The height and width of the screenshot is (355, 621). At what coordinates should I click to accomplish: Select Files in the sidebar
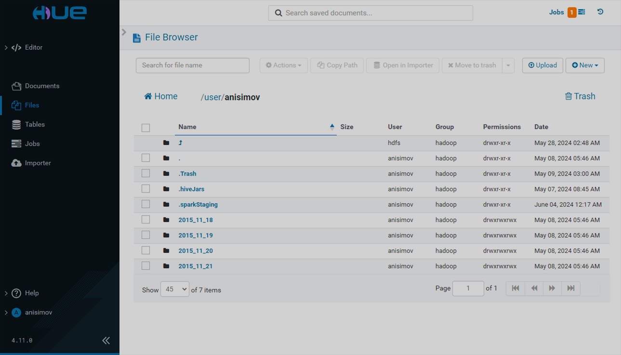[x=26, y=105]
